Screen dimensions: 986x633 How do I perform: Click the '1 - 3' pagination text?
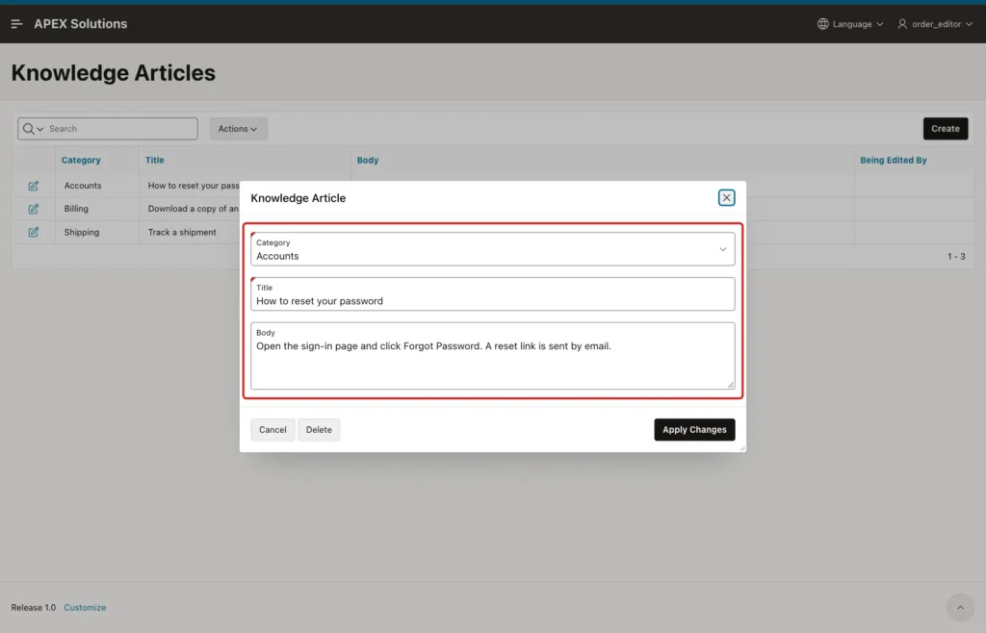point(956,256)
